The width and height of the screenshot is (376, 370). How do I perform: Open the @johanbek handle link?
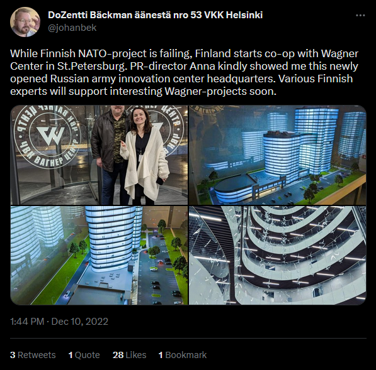point(72,28)
